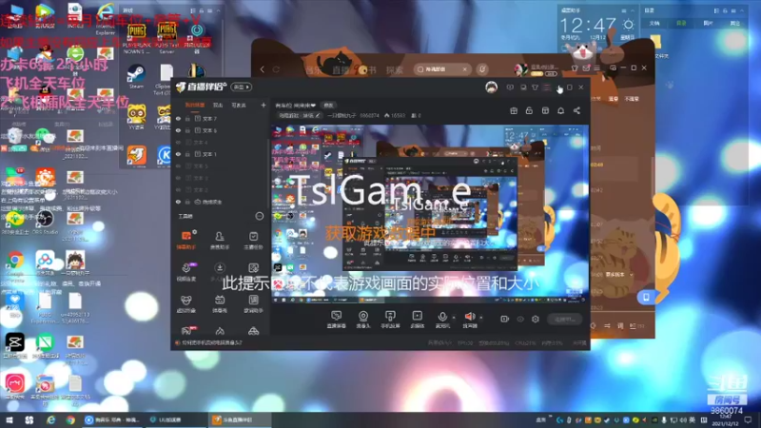The height and width of the screenshot is (428, 761).
Task: Open the OBS Studio desktop shortcut
Action: [x=45, y=222]
